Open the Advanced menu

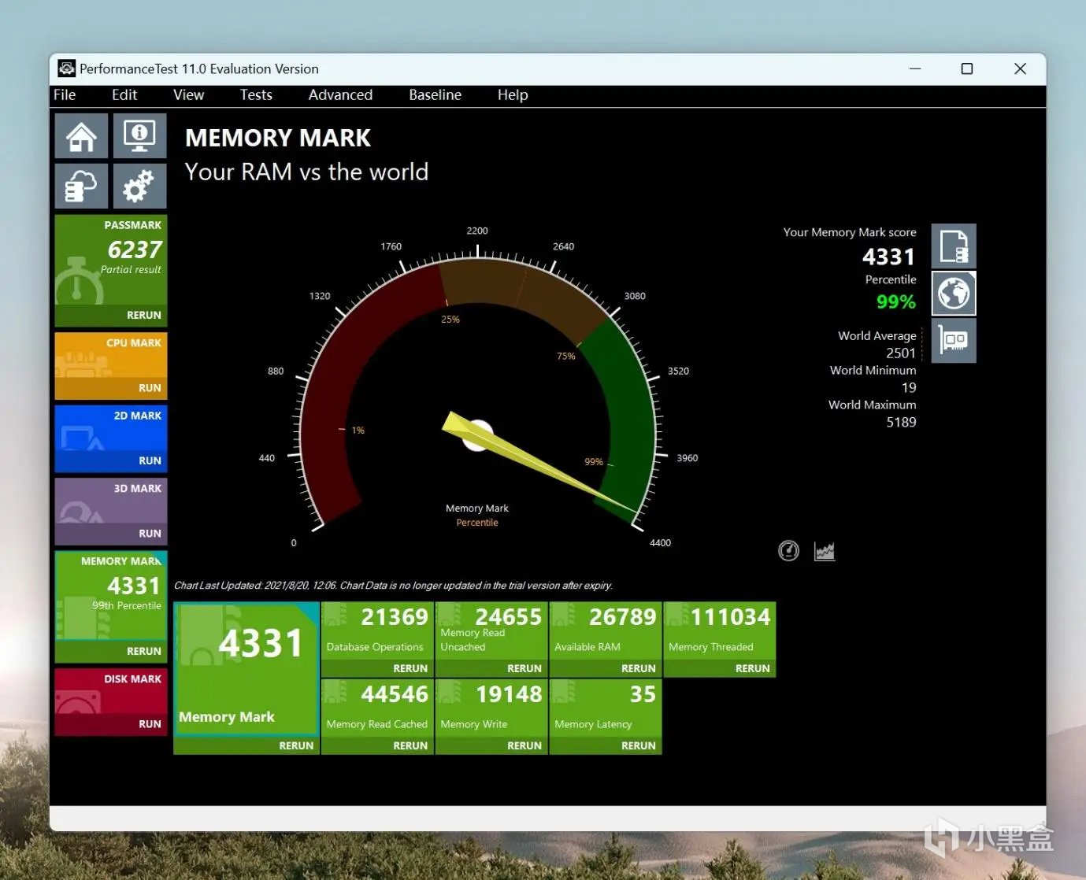(x=340, y=95)
